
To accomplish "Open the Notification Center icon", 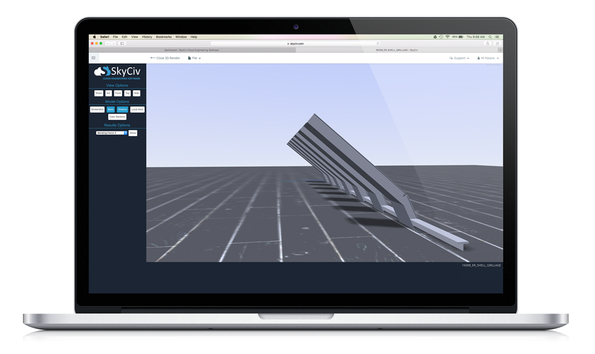I will click(x=497, y=37).
